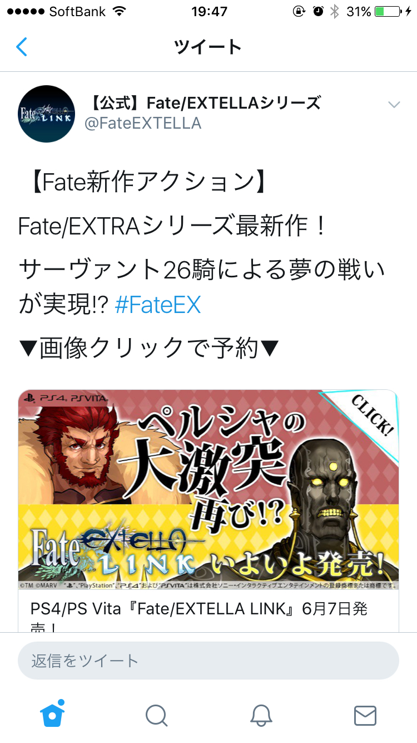Tap the Fate/EXTELLA LINK profile avatar
417x743 pixels.
click(46, 114)
